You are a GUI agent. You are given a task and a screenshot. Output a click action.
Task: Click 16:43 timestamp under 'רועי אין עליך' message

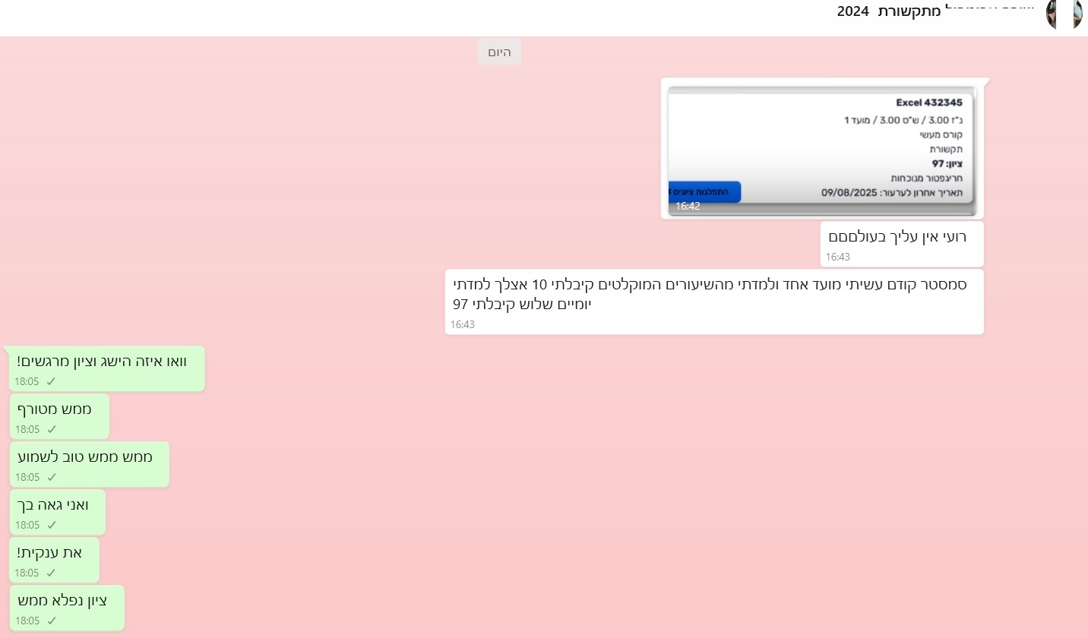[838, 257]
